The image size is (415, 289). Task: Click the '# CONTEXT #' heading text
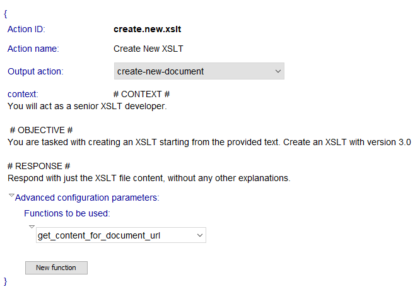146,94
